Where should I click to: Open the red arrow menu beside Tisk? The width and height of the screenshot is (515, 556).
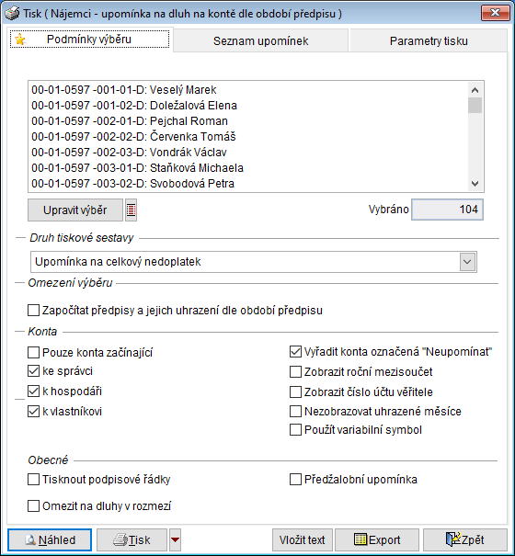click(176, 539)
